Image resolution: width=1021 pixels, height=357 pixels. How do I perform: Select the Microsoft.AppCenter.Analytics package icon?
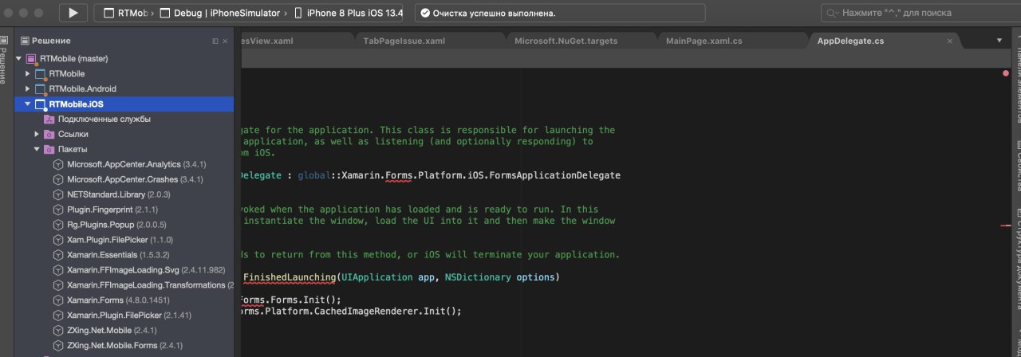click(58, 164)
